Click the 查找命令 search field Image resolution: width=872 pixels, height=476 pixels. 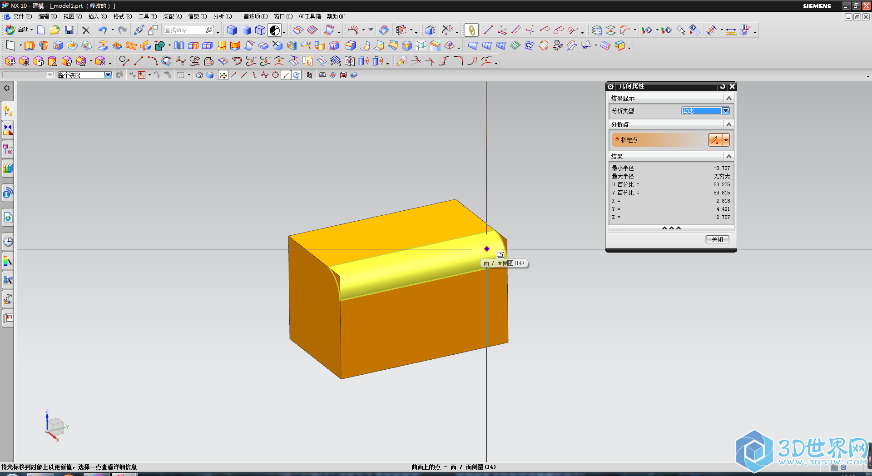pos(188,30)
